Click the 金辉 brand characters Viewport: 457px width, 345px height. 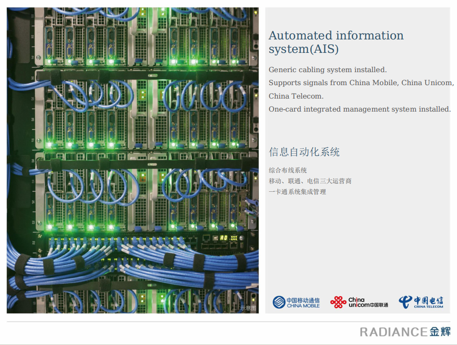440,332
